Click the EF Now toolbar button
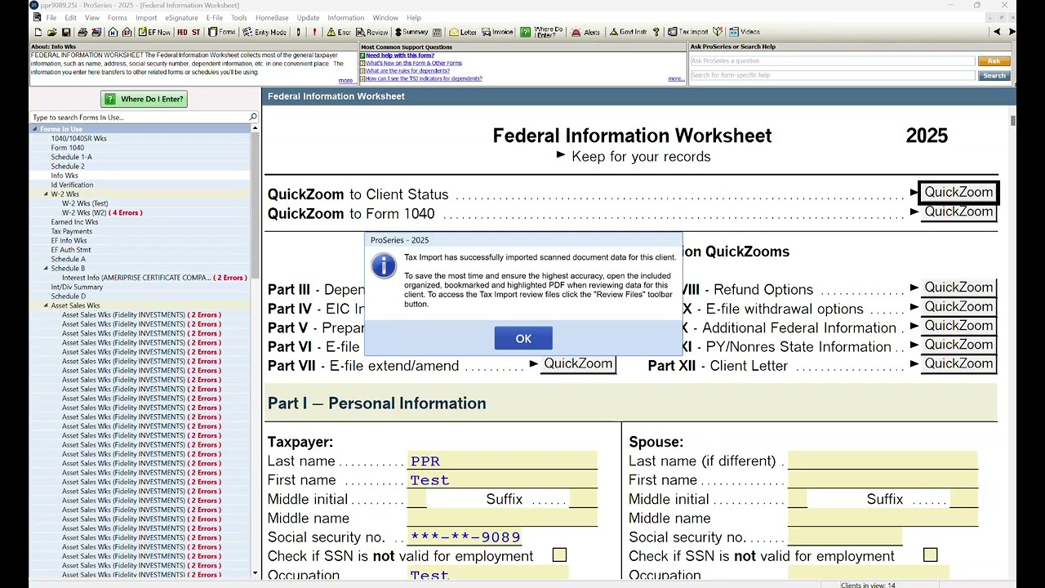 point(154,32)
